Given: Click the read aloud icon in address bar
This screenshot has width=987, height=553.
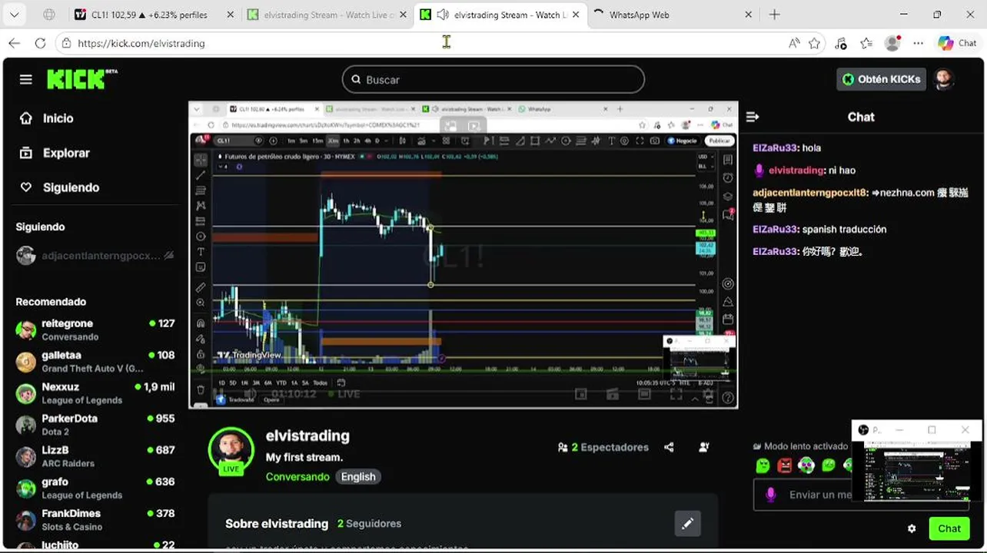Looking at the screenshot, I should [x=794, y=43].
